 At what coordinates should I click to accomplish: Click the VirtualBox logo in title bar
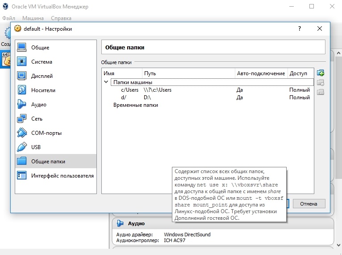click(x=5, y=7)
